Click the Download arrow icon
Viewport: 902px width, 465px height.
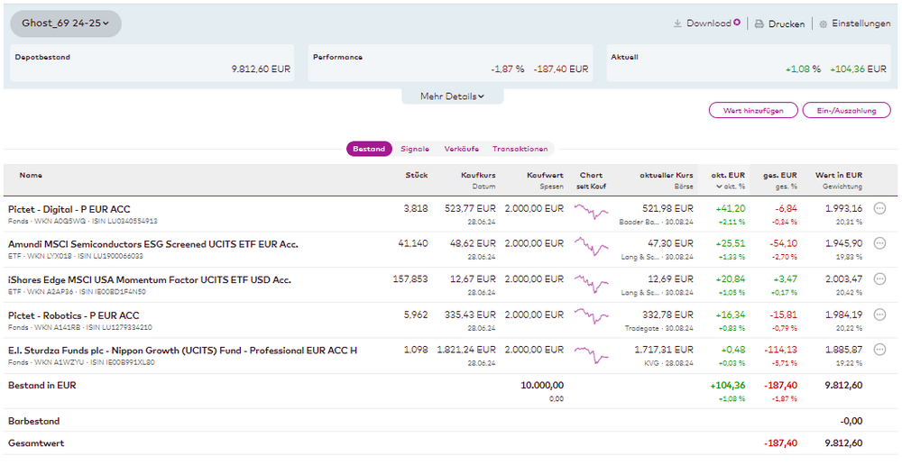pos(677,23)
